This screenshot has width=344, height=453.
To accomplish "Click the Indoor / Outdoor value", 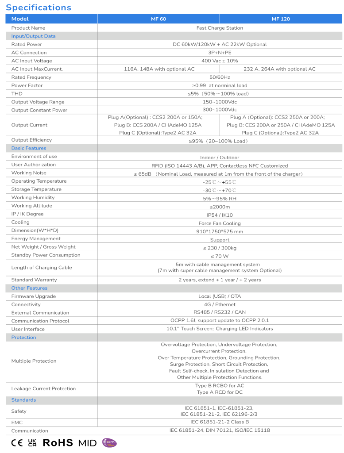I will pos(220,157).
